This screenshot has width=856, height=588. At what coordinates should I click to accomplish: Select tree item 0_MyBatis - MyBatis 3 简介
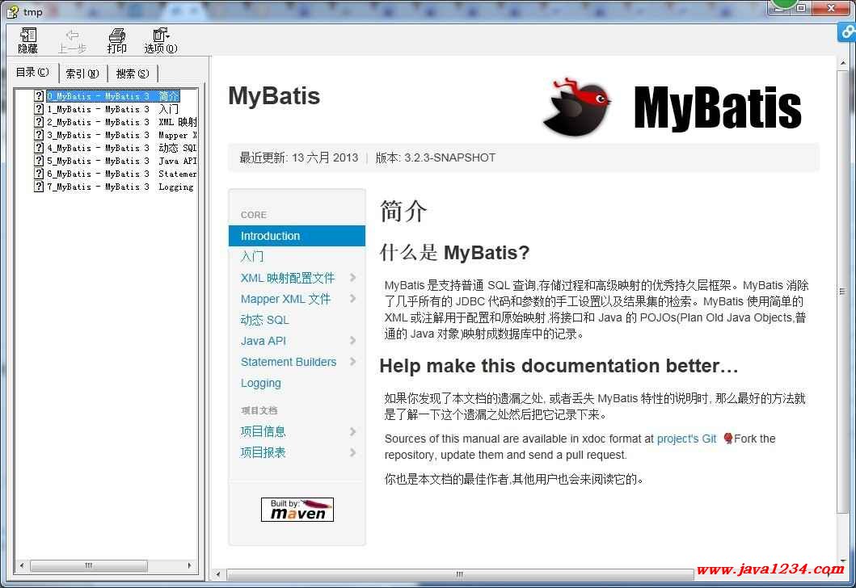(x=113, y=96)
